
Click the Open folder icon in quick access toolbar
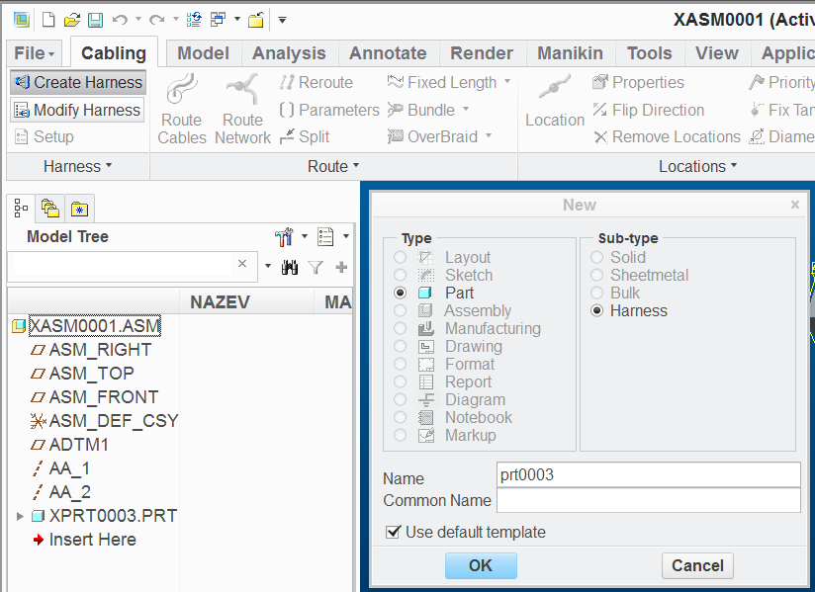72,20
